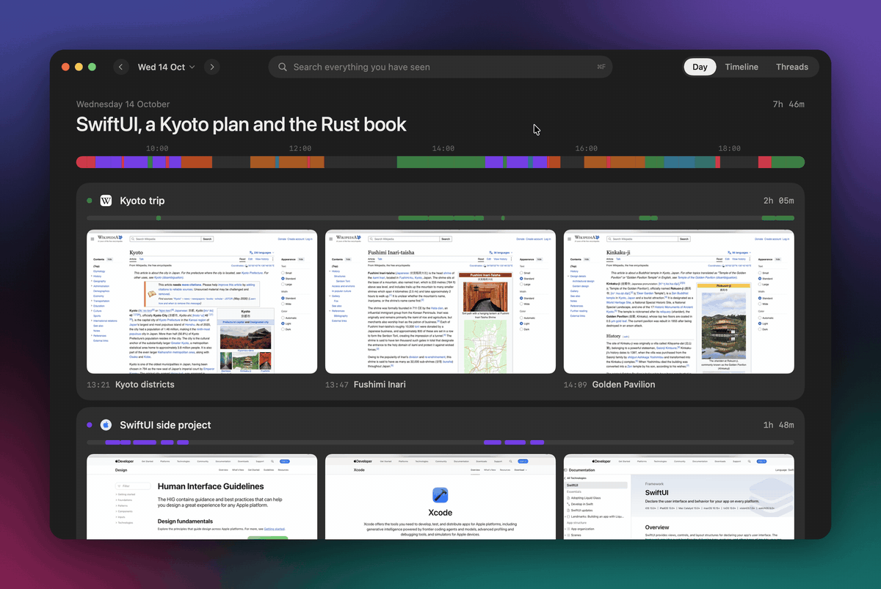Click the 10:00 timeline hour label
Screen dimensions: 881x589
[x=157, y=148]
